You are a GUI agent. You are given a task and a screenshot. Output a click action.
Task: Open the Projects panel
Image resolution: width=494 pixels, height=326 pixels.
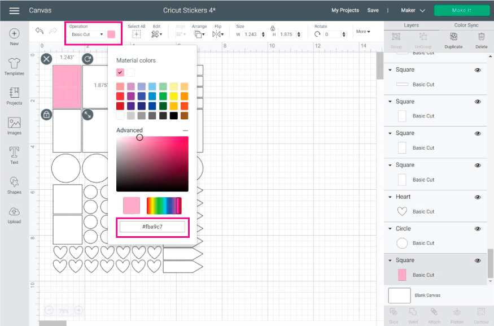tap(14, 96)
